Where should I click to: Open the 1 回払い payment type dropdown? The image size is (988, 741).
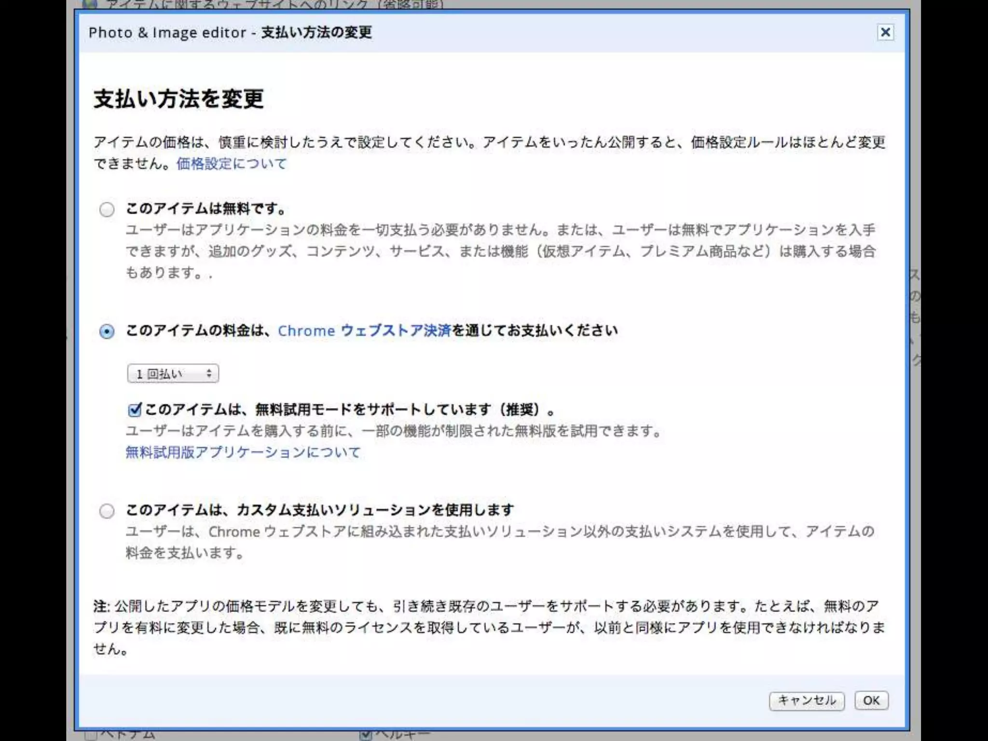click(x=173, y=373)
